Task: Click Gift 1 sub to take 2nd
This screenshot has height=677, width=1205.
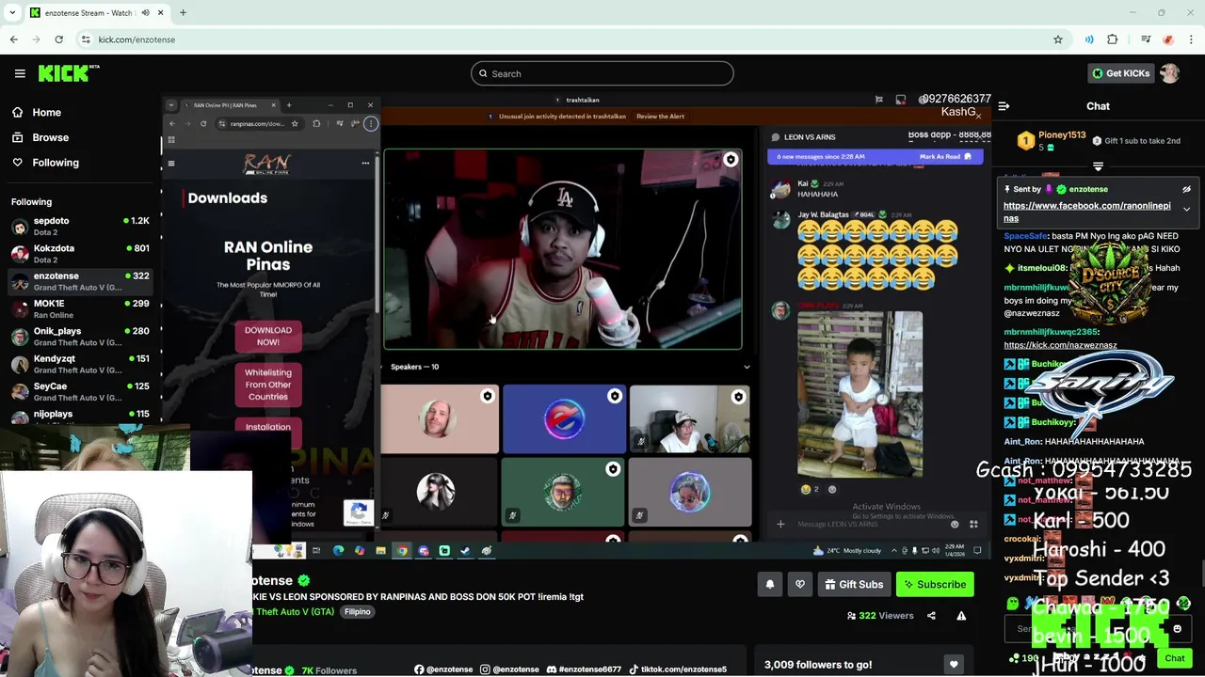Action: [x=1136, y=141]
